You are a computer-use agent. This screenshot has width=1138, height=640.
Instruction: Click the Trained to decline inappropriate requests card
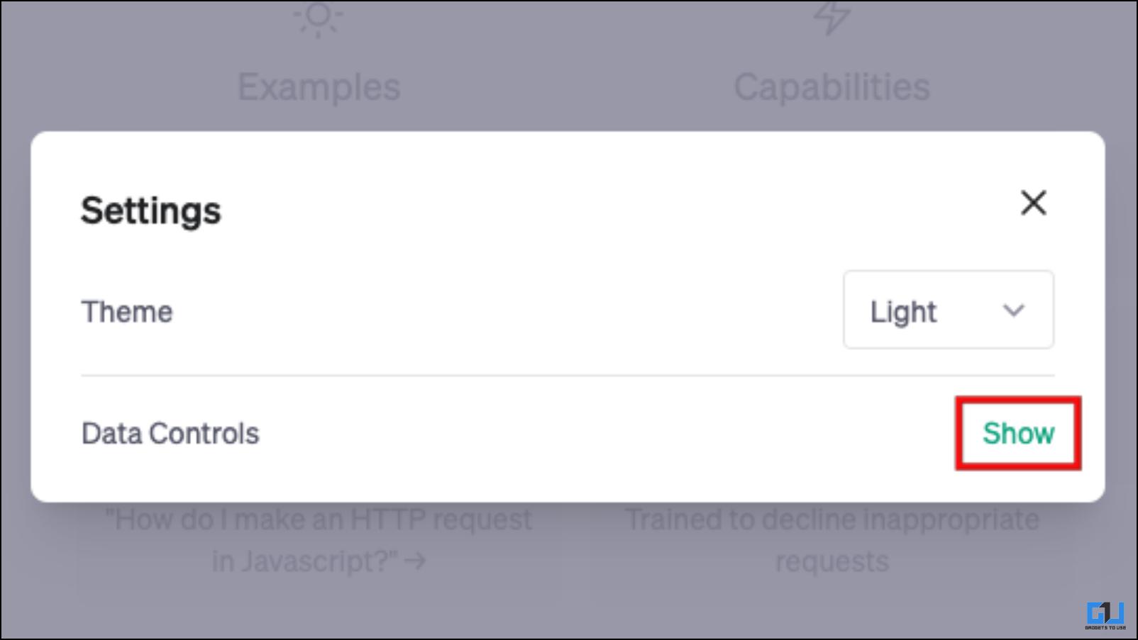pos(832,540)
